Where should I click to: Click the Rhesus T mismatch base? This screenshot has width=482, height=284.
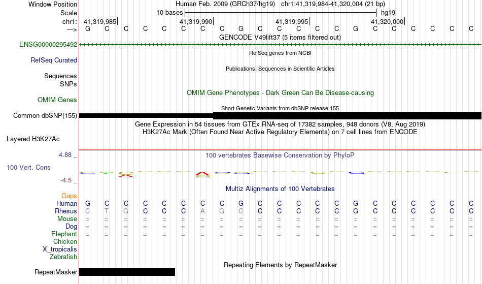click(107, 211)
